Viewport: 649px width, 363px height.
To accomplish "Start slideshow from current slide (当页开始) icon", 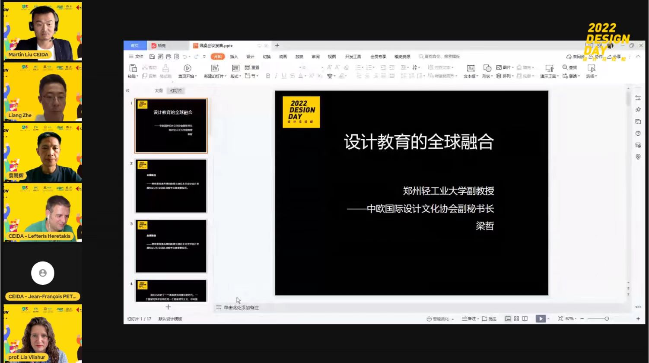I will pyautogui.click(x=187, y=68).
